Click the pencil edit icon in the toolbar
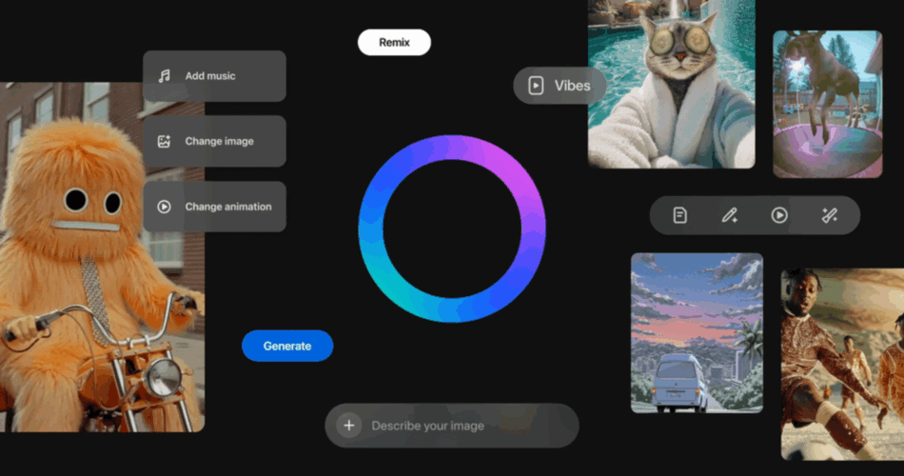 729,215
